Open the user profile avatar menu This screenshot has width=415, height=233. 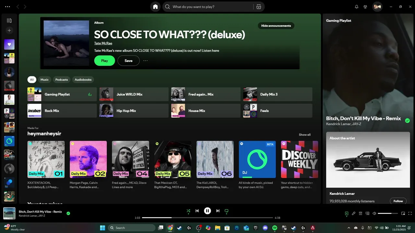tap(377, 7)
